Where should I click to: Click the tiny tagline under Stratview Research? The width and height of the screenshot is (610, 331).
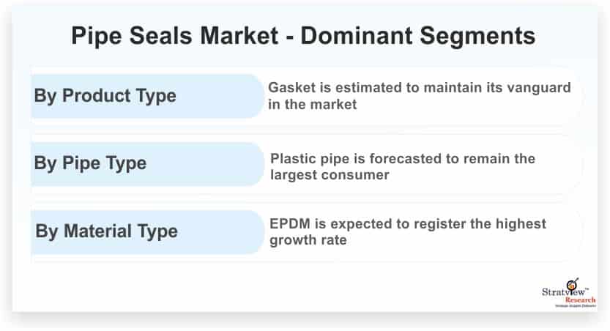pos(575,305)
